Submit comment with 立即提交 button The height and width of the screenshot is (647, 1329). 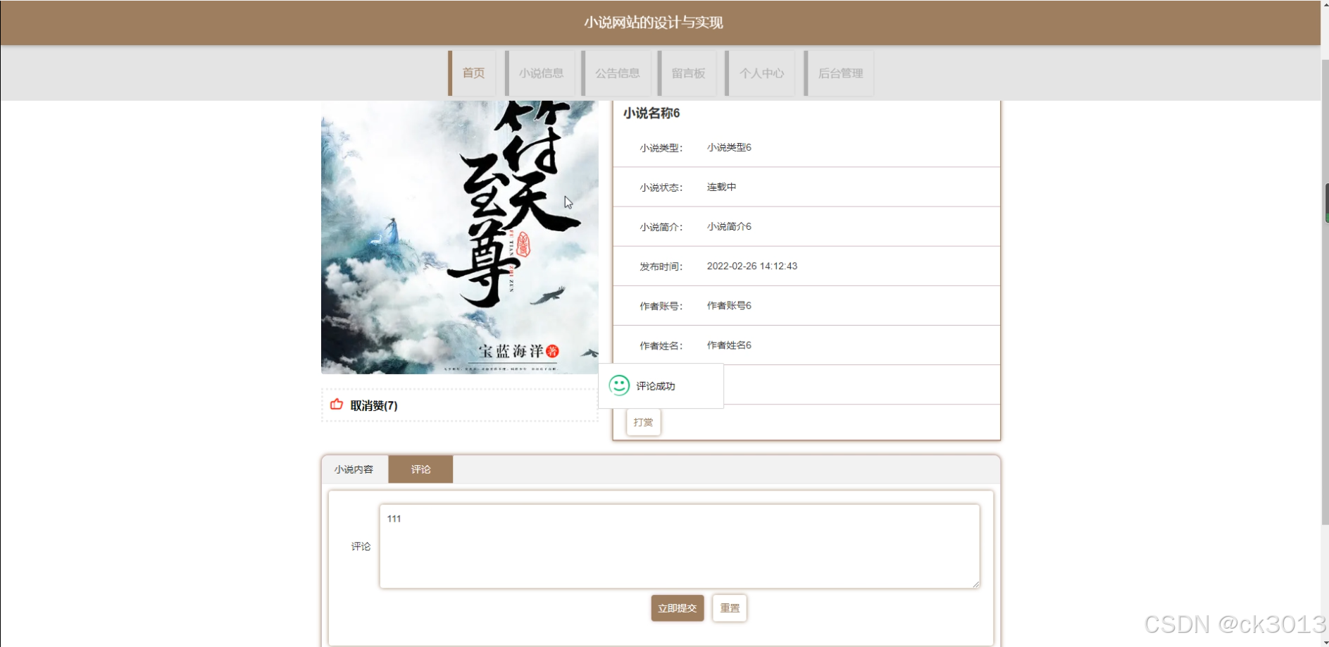tap(678, 608)
